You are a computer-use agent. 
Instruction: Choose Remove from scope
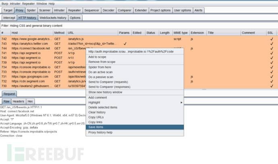pos(135,62)
